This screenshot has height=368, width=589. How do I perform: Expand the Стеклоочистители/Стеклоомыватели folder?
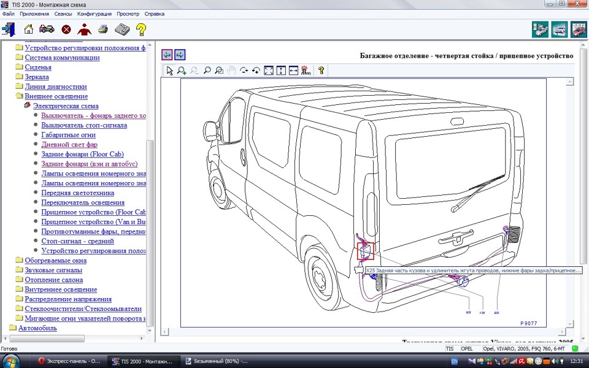(19, 309)
